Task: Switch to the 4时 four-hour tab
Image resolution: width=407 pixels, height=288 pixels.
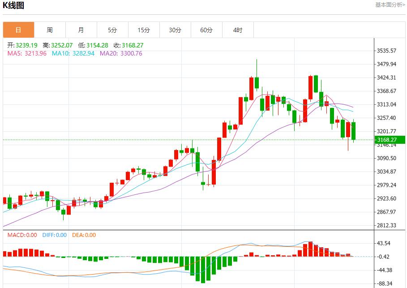Action: [238, 30]
